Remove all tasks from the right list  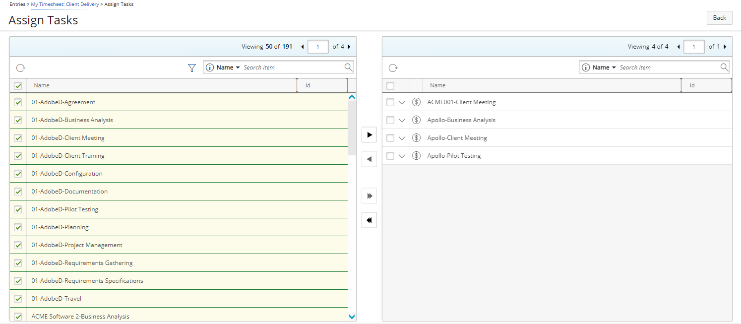(x=369, y=220)
